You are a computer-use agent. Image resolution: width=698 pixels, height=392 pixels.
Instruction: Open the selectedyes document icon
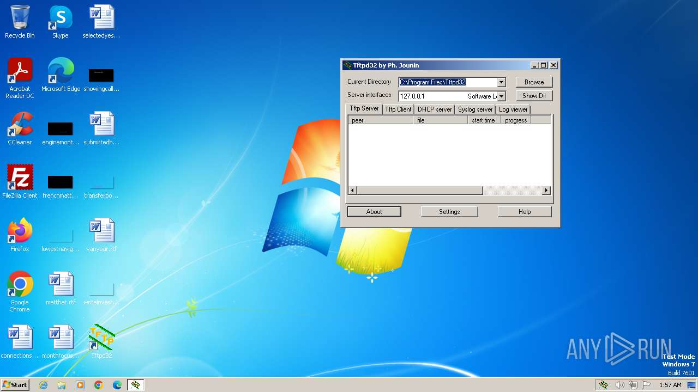point(101,22)
